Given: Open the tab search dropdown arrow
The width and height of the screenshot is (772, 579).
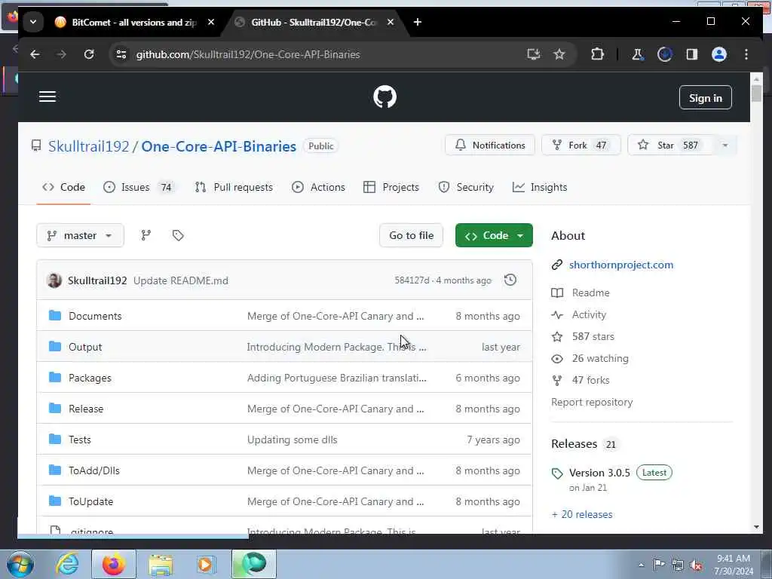Looking at the screenshot, I should [33, 22].
